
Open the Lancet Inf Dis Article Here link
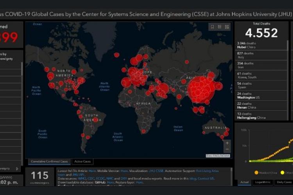pos(92,171)
